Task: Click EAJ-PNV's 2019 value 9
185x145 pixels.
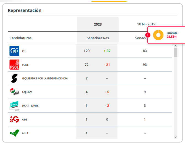Action: 145,92
